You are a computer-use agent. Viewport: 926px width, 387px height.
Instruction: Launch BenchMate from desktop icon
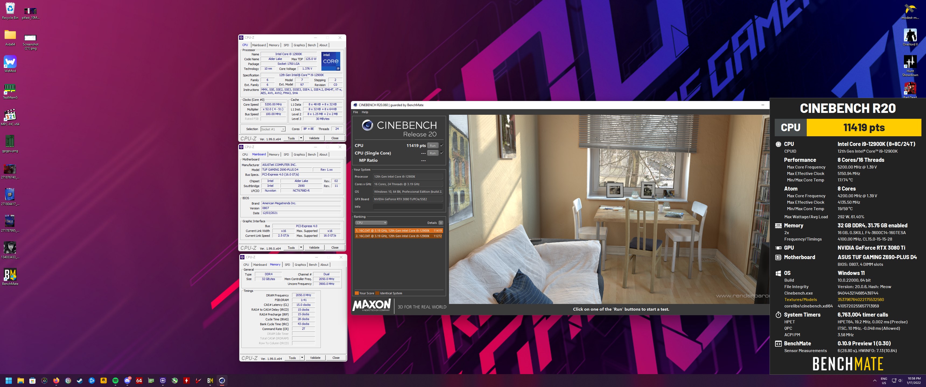pos(10,277)
